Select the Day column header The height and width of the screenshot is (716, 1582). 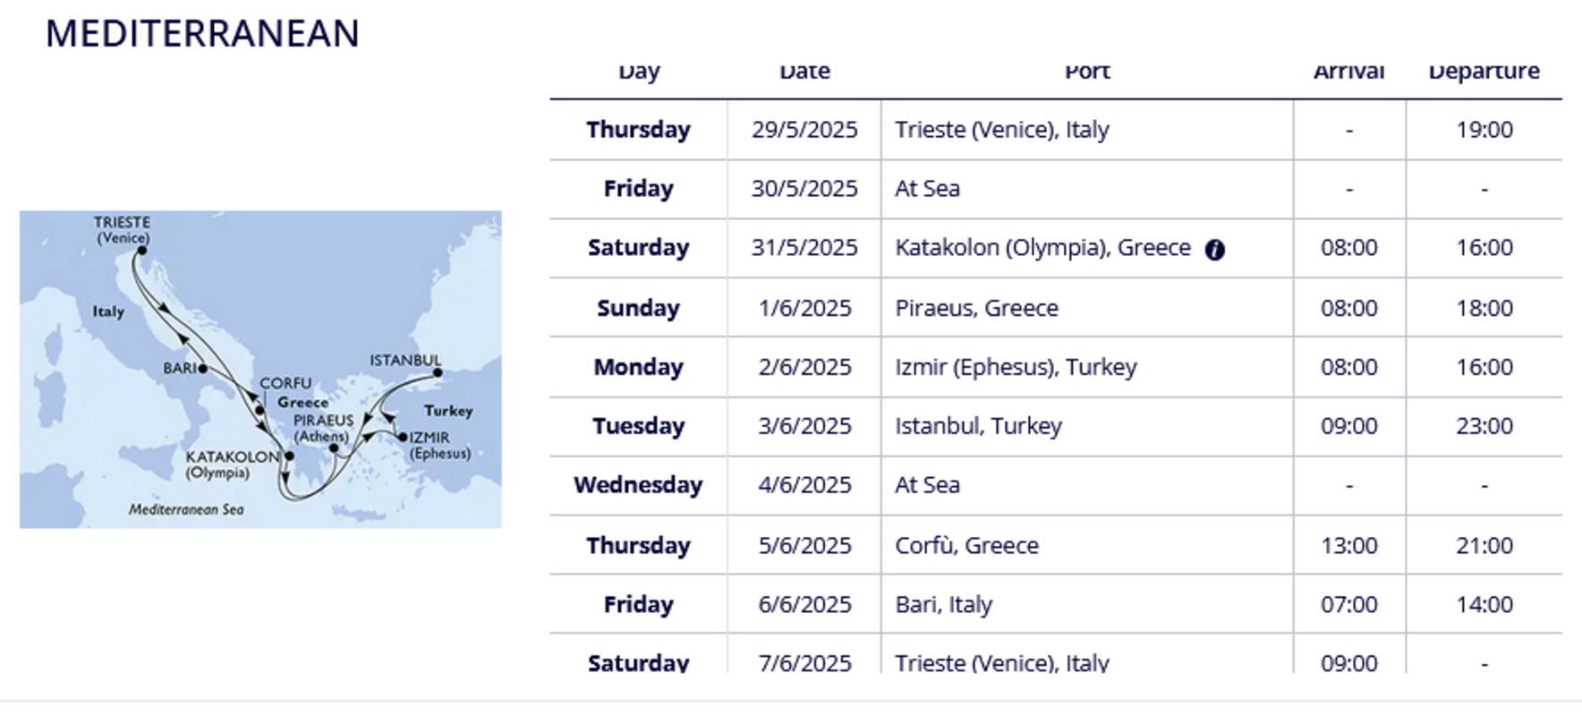(x=639, y=72)
